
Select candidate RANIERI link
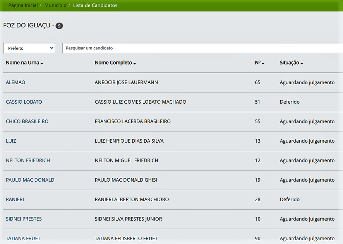pyautogui.click(x=15, y=200)
